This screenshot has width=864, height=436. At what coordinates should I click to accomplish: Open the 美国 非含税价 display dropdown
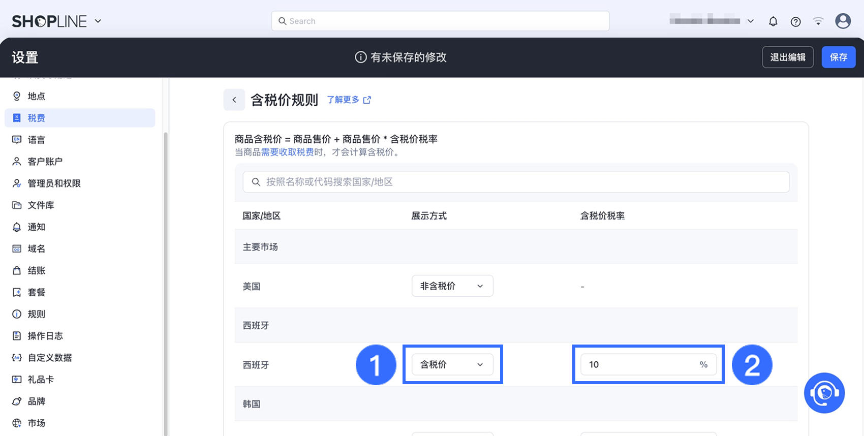click(x=452, y=286)
